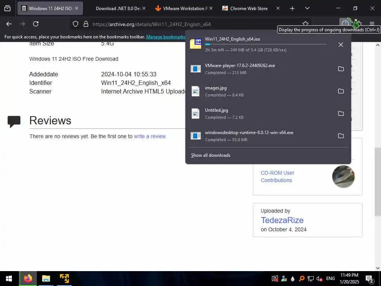Click the Win11 ISO file icon

click(x=196, y=44)
